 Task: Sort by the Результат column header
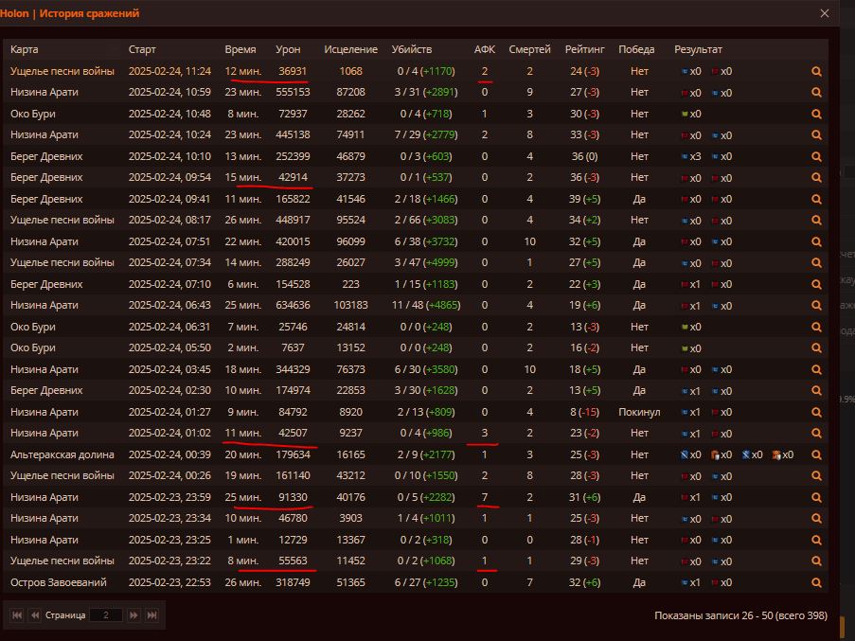point(698,49)
